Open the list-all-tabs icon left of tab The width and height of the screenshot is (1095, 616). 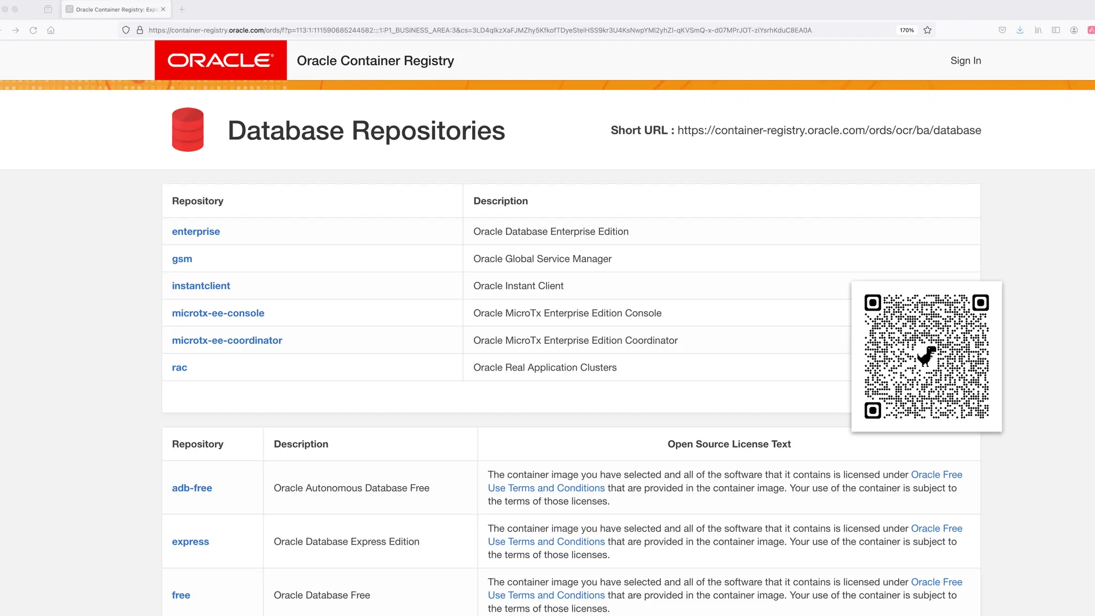point(48,9)
